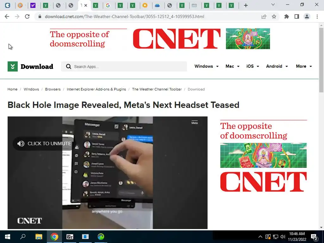The image size is (324, 243).
Task: Open File Explorer from taskbar
Action: click(x=39, y=237)
